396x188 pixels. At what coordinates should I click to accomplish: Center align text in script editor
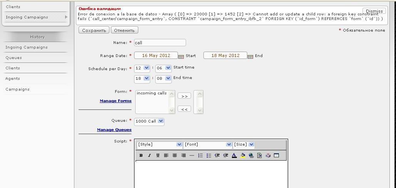175,155
